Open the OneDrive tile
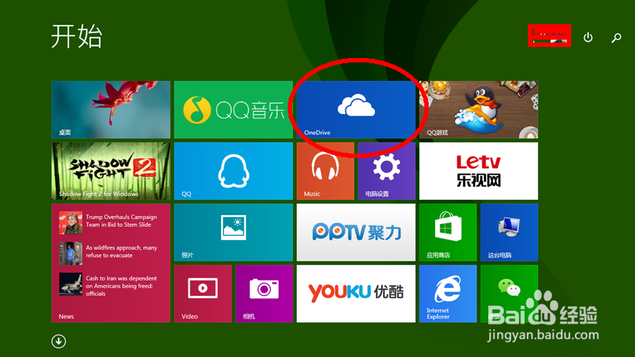 tap(356, 109)
